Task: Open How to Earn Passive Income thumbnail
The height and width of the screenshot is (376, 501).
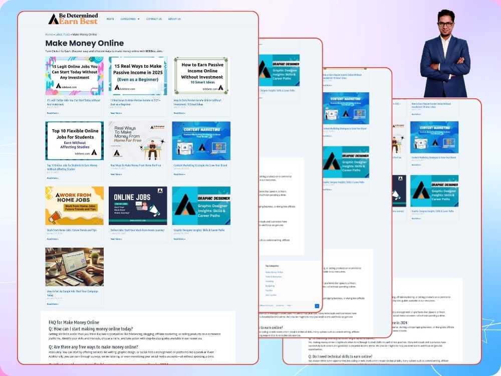Action: point(201,76)
